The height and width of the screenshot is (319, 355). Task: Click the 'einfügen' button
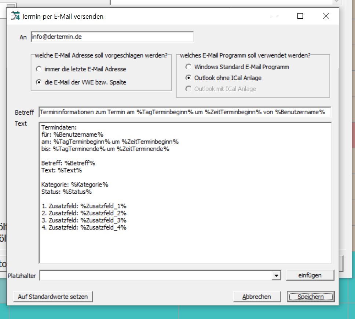pyautogui.click(x=310, y=275)
